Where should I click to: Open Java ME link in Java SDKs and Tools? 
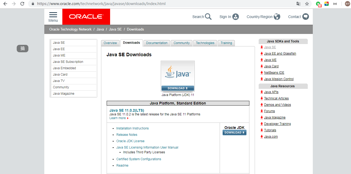270,60
